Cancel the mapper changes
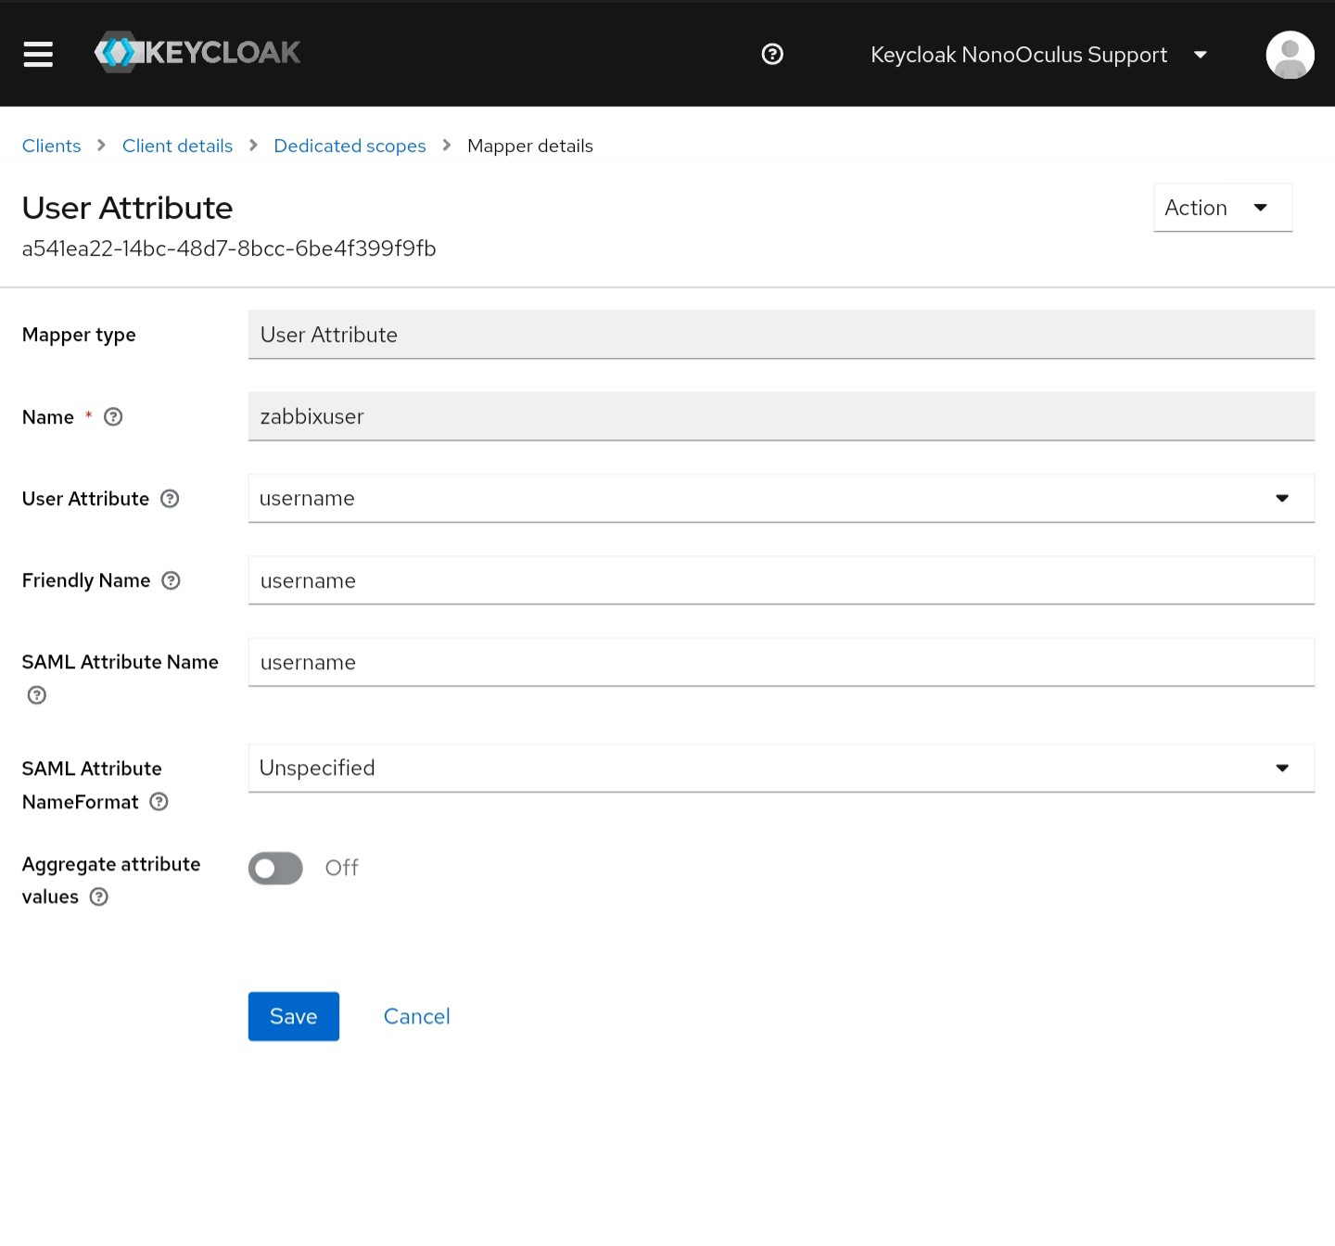The image size is (1335, 1246). pos(416,1016)
